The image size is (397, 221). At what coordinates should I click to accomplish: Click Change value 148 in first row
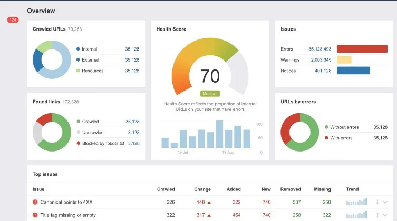coord(201,202)
